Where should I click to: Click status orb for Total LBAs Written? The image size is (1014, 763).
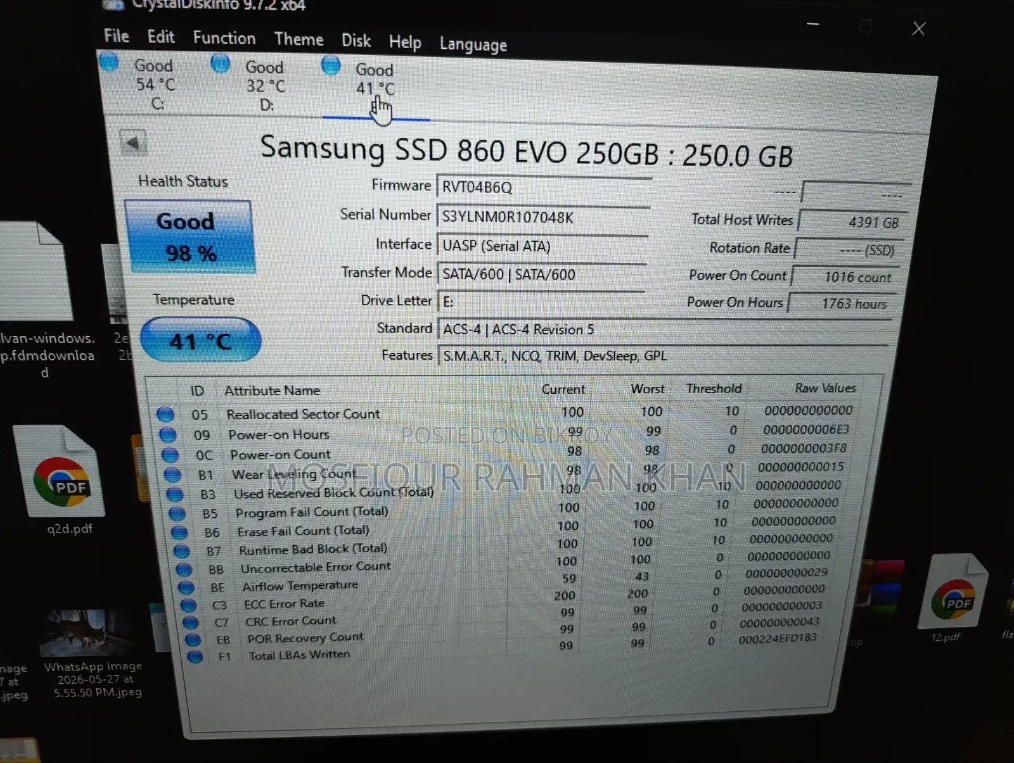[x=195, y=657]
